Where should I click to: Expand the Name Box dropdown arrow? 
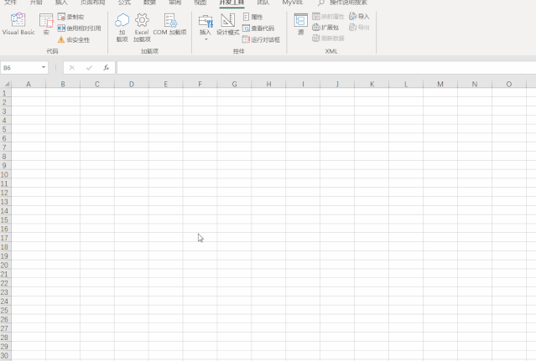click(44, 67)
